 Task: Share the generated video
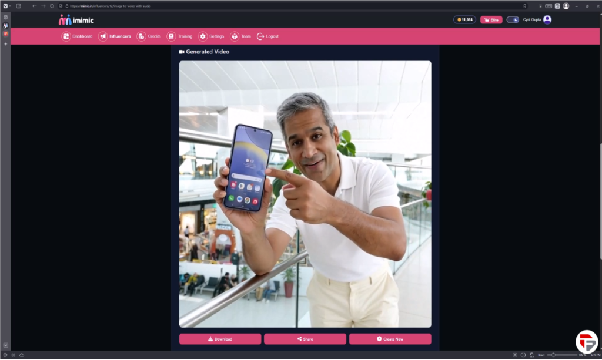pyautogui.click(x=305, y=339)
